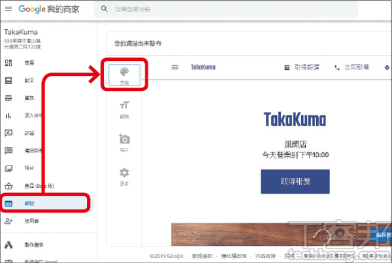Open 內容政策 footer link
This screenshot has height=263, width=392.
coord(265,256)
